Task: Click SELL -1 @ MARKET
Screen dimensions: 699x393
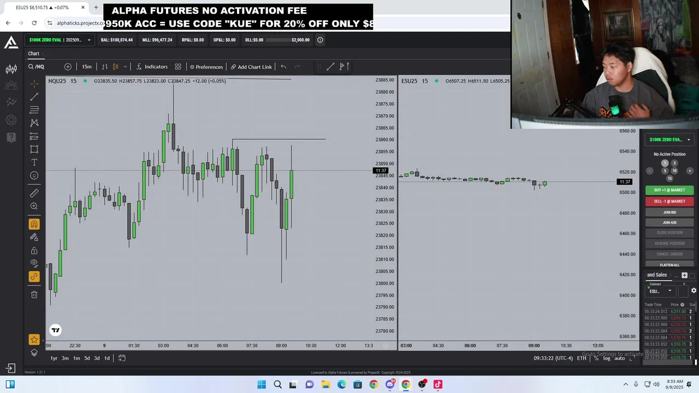Action: point(670,201)
